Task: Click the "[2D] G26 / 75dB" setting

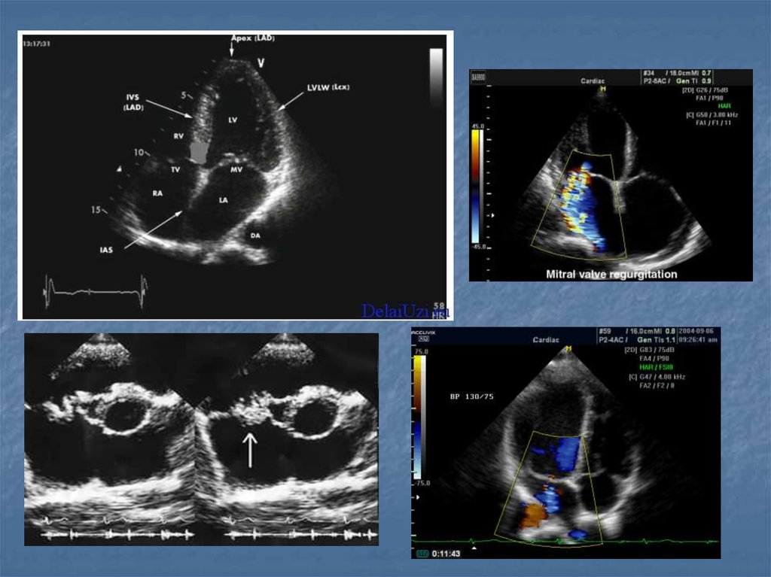Action: [705, 90]
